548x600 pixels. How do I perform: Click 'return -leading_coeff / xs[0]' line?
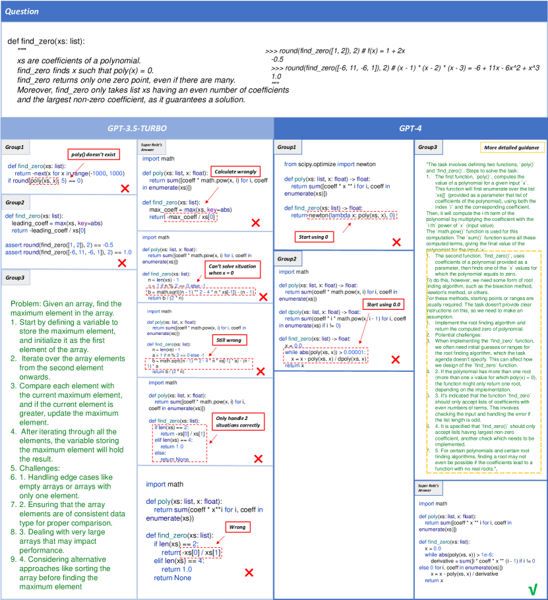click(49, 230)
